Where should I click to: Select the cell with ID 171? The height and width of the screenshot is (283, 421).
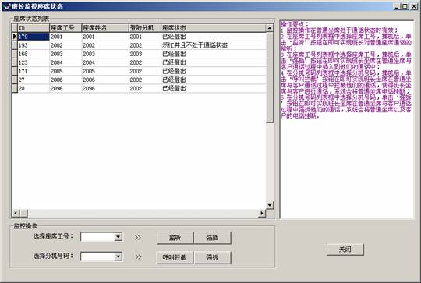[34, 71]
